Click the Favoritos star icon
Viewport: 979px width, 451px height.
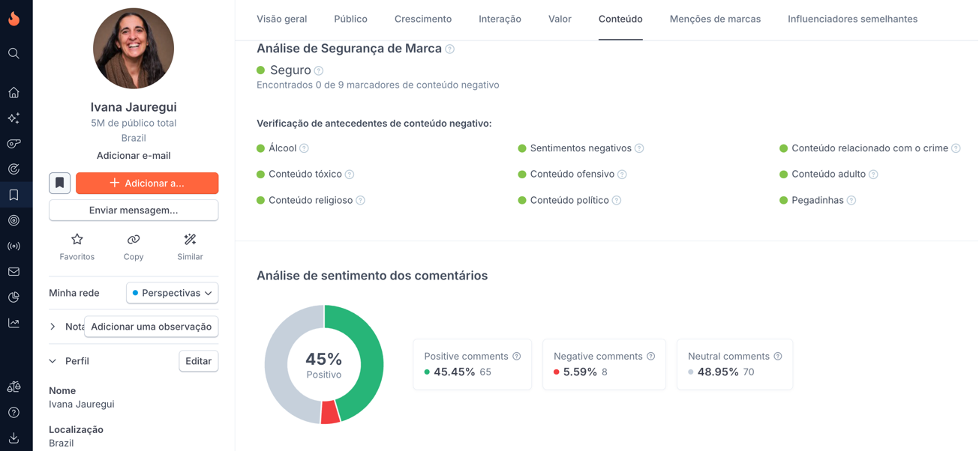pos(77,240)
